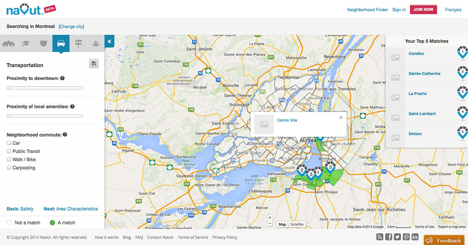Zoom out the map with minus button
The height and width of the screenshot is (245, 468).
tap(270, 223)
